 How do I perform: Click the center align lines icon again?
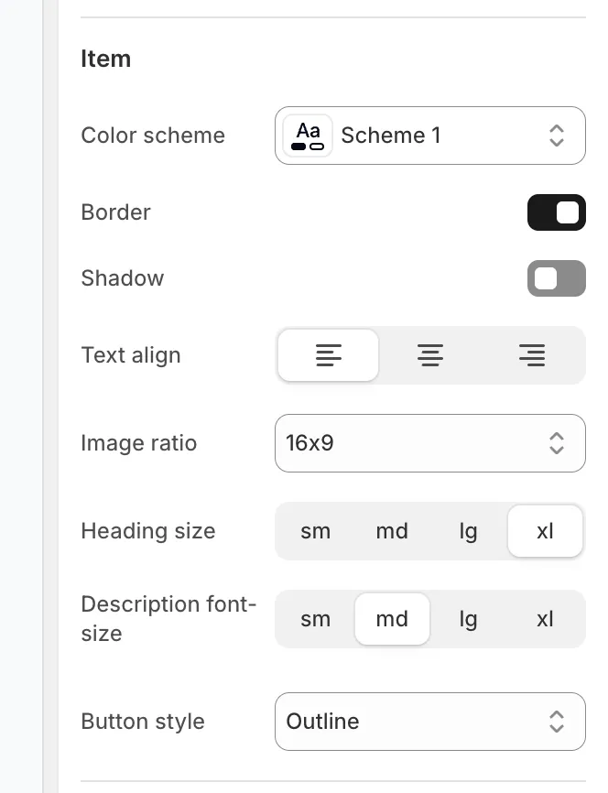tap(430, 355)
